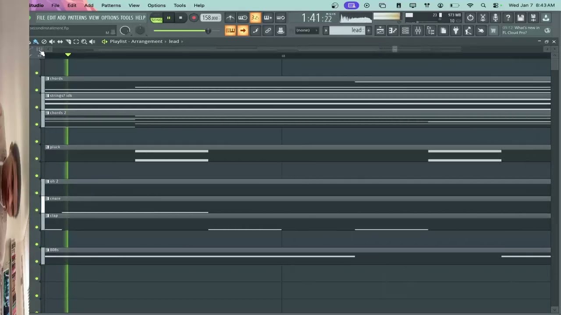Save the project with floppy icon

point(521,18)
